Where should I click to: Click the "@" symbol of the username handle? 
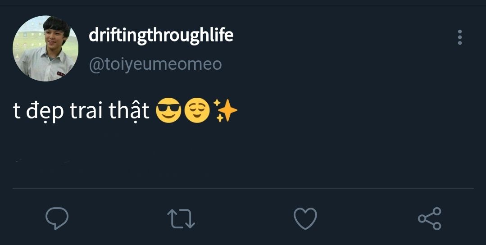click(96, 65)
